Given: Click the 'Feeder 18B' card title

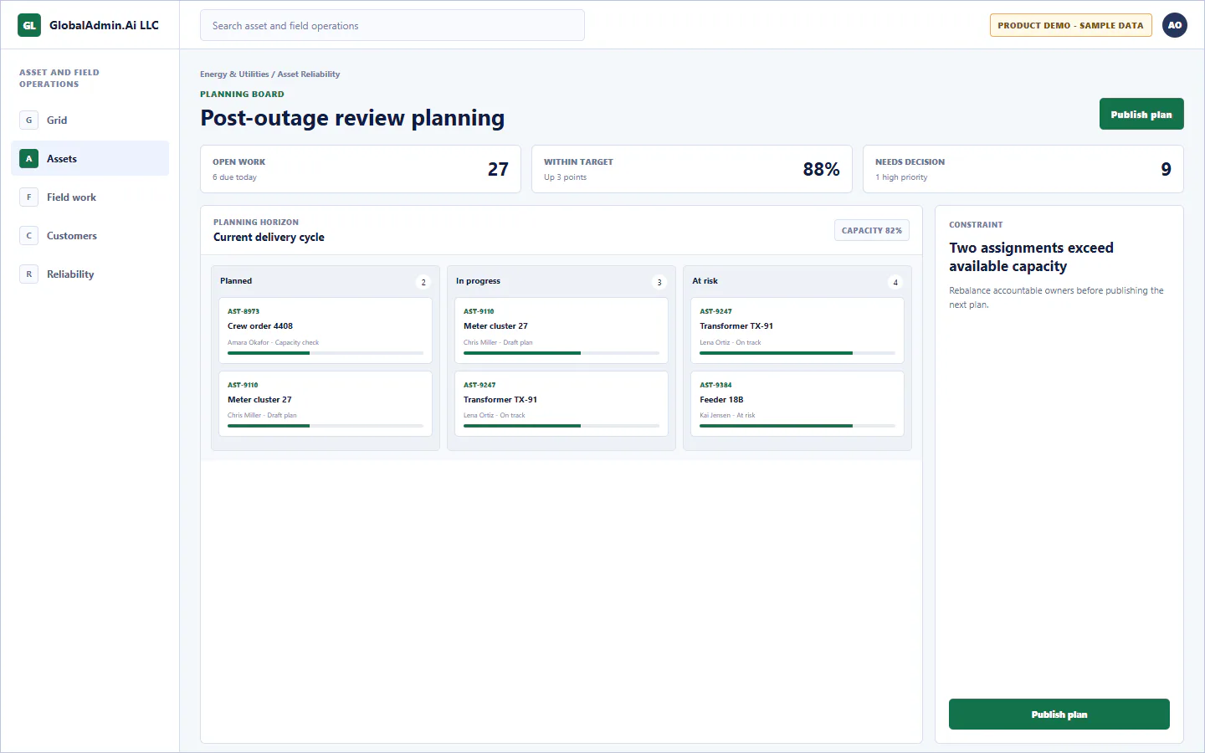Looking at the screenshot, I should point(721,400).
